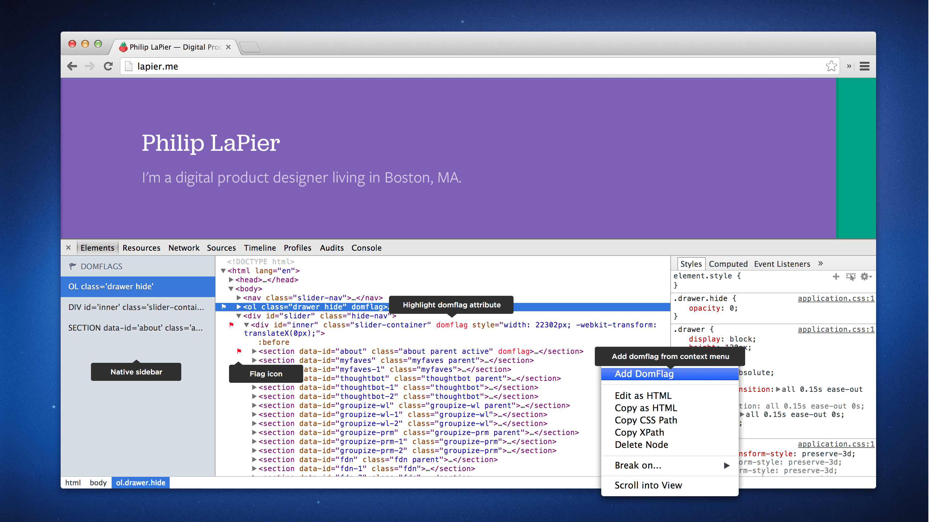Open application.css link for .drawer.hide
929x522 pixels.
click(x=835, y=299)
